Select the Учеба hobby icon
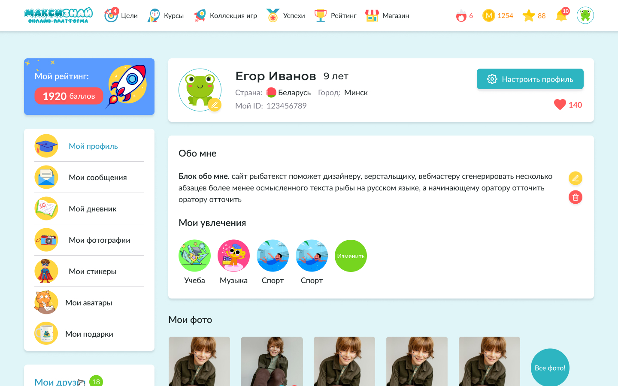This screenshot has height=386, width=618. click(194, 256)
